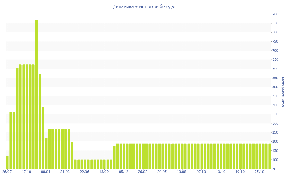This screenshot has width=288, height=180.
Task: Click the 20.05 date axis label
Action: click(x=162, y=172)
